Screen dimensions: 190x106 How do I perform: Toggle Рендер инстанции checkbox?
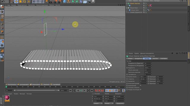[140, 90]
